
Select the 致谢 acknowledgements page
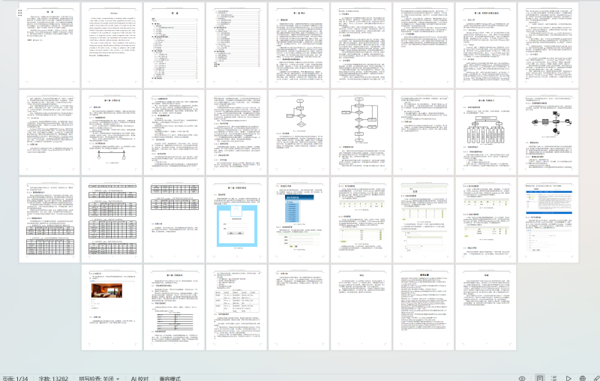pyautogui.click(x=361, y=307)
